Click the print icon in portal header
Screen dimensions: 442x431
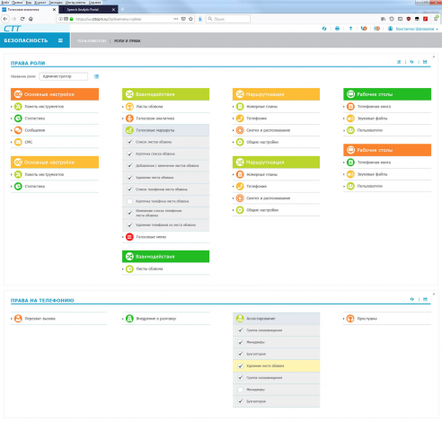pyautogui.click(x=337, y=29)
